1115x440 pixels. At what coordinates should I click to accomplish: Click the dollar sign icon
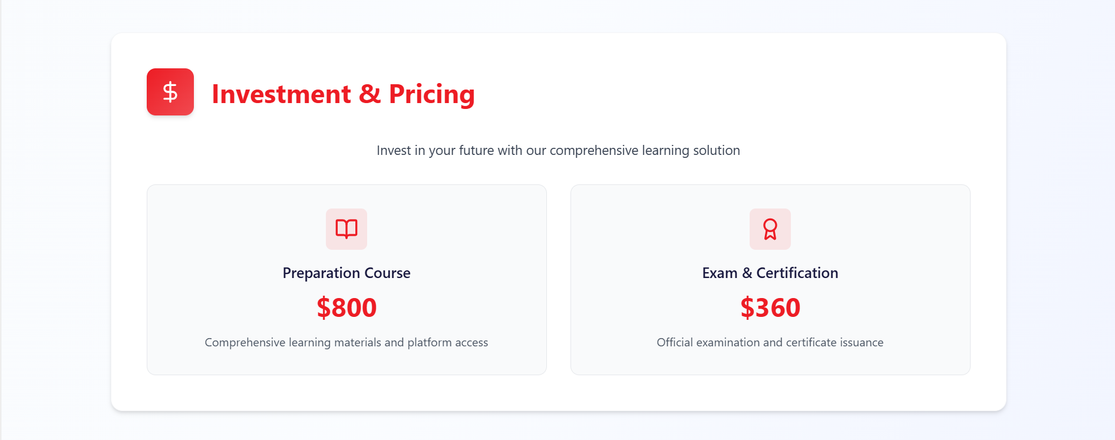tap(170, 92)
